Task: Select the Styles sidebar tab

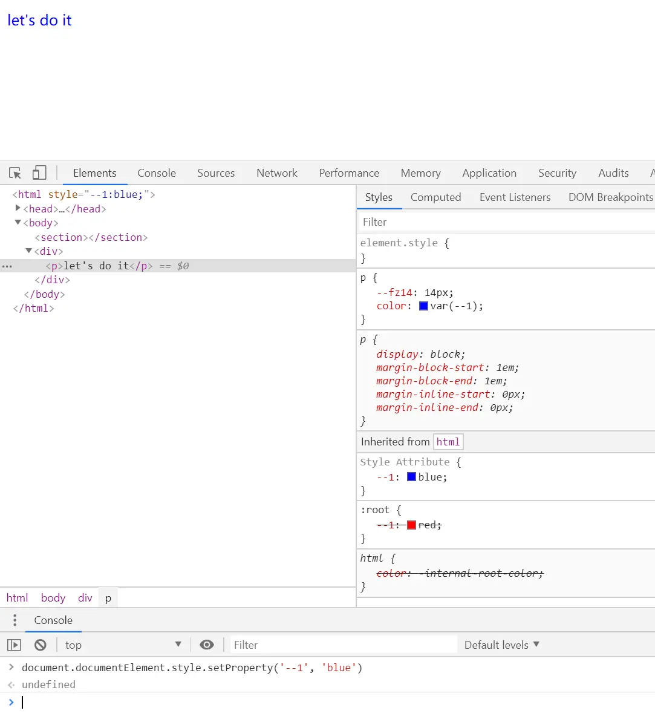Action: tap(379, 197)
